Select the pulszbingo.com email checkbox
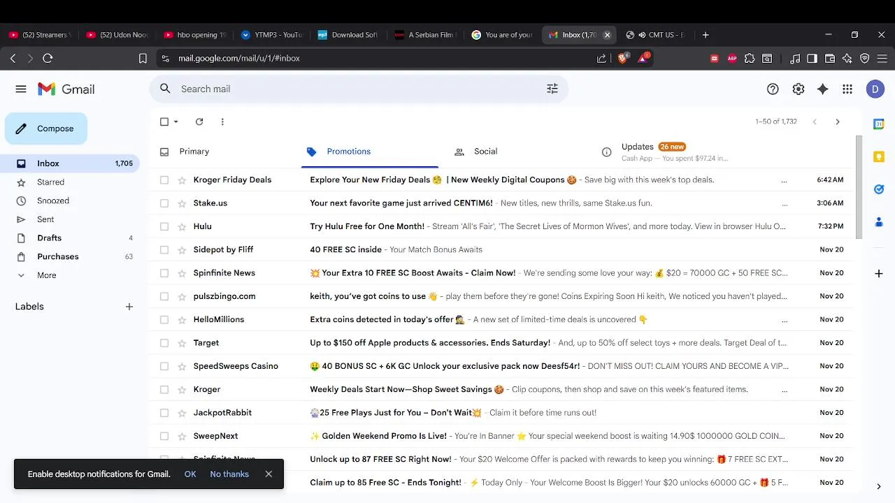Image resolution: width=895 pixels, height=503 pixels. 164,296
